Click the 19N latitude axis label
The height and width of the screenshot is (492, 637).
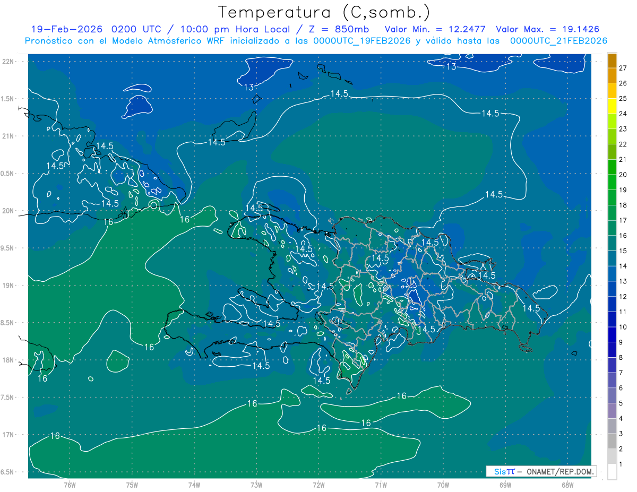tap(8, 286)
